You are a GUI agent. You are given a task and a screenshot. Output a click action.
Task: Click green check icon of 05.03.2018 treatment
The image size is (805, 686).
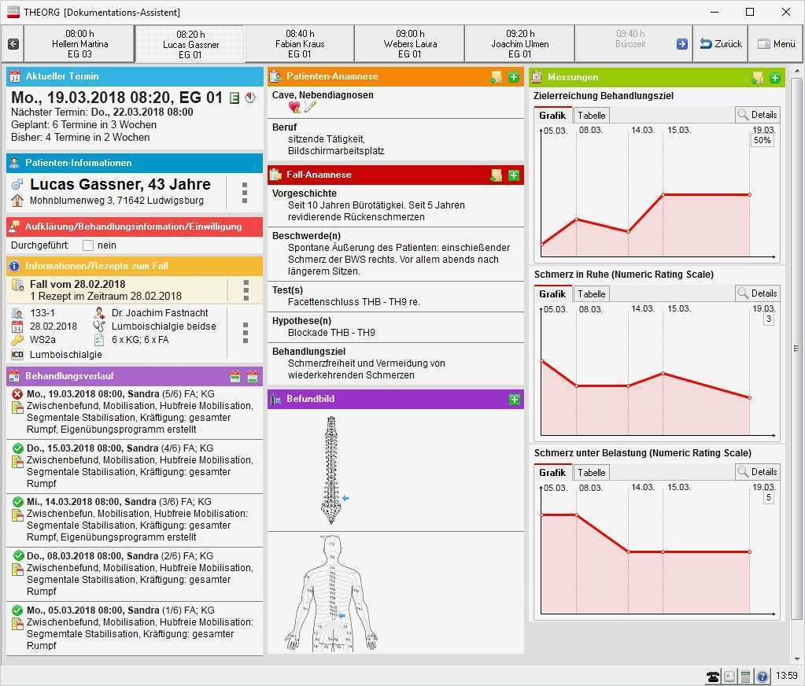coord(17,610)
